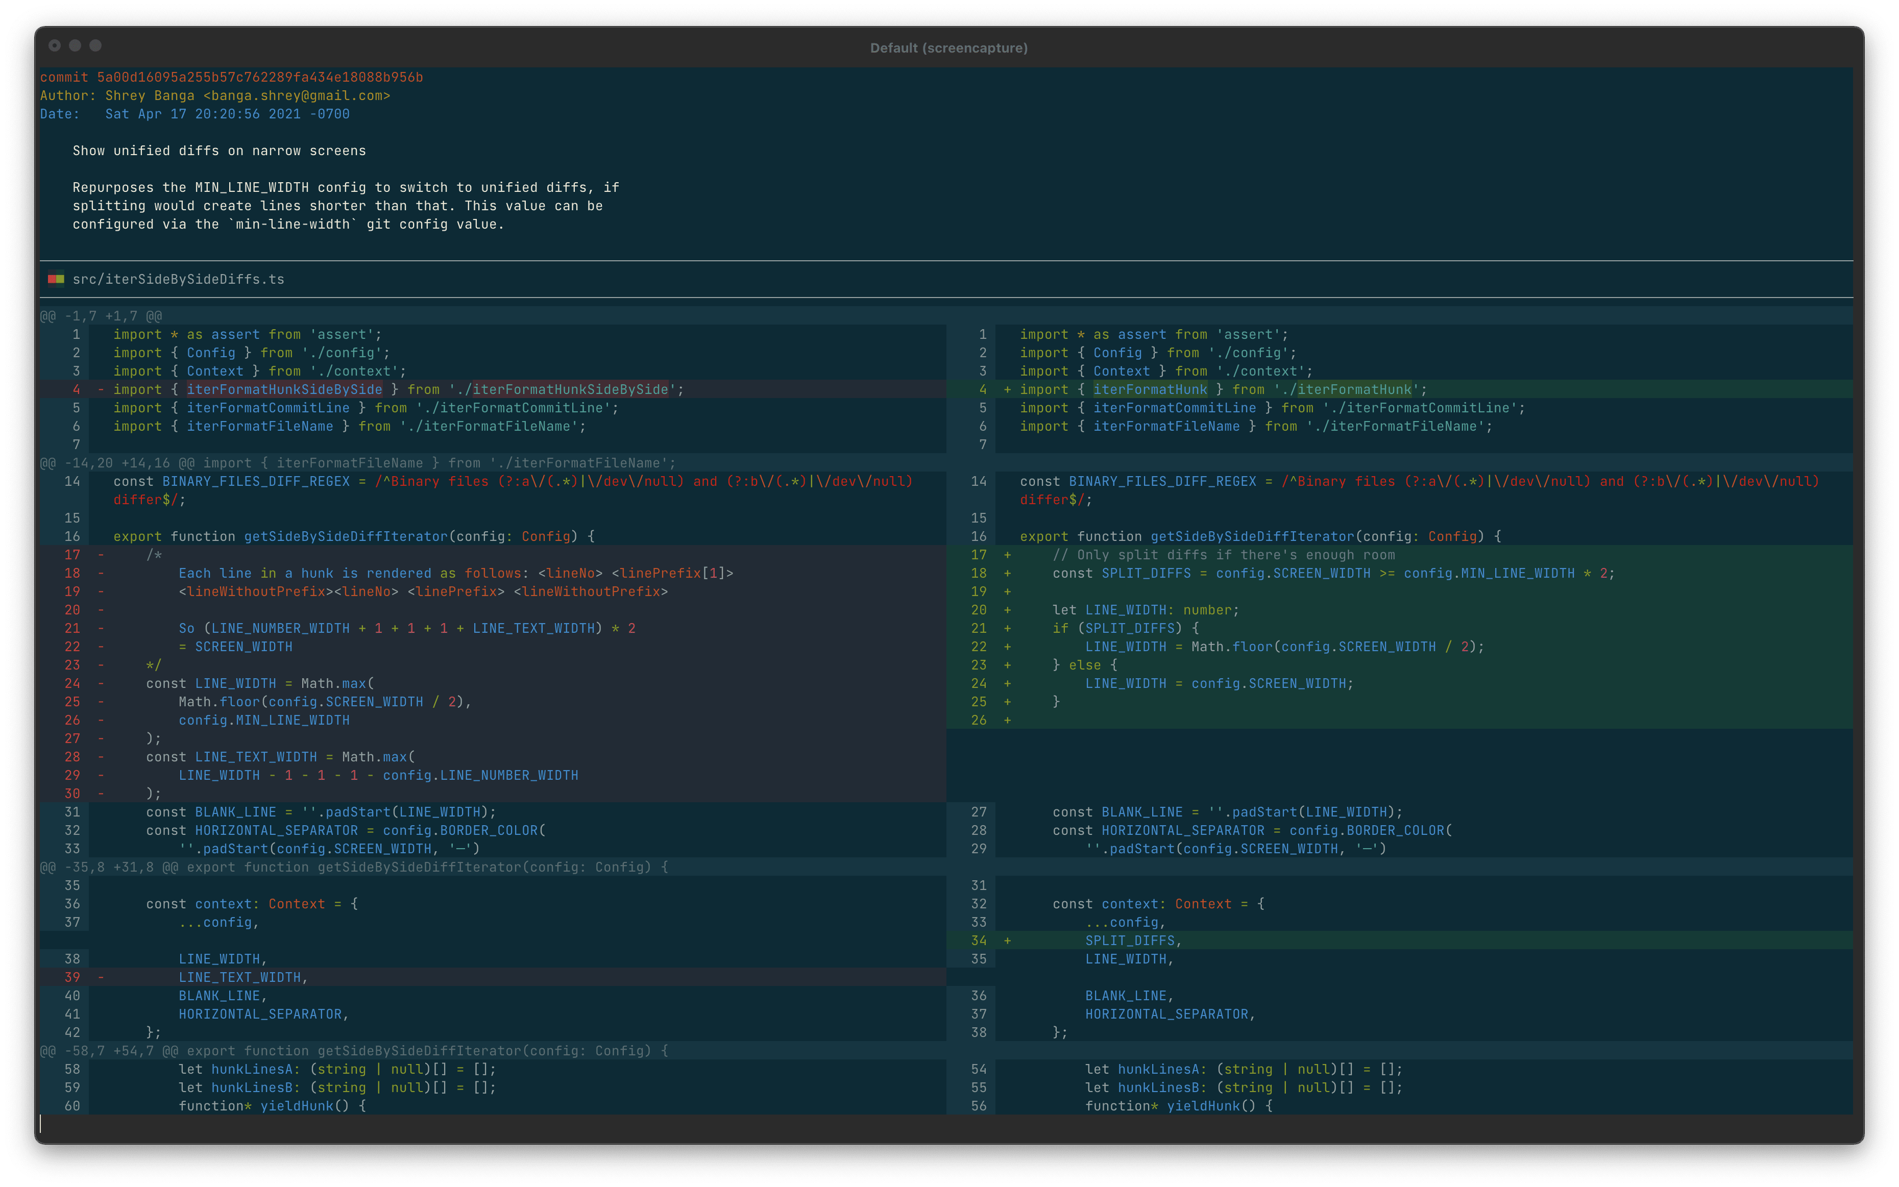
Task: Click the green zoom window button
Action: [x=95, y=45]
